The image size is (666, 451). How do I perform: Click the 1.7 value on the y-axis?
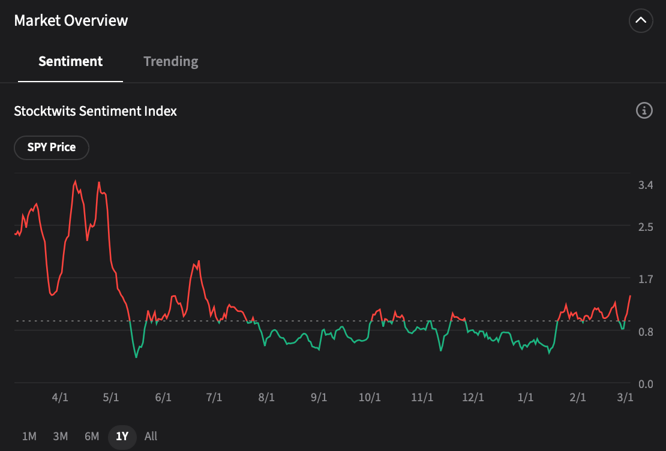[x=646, y=279]
